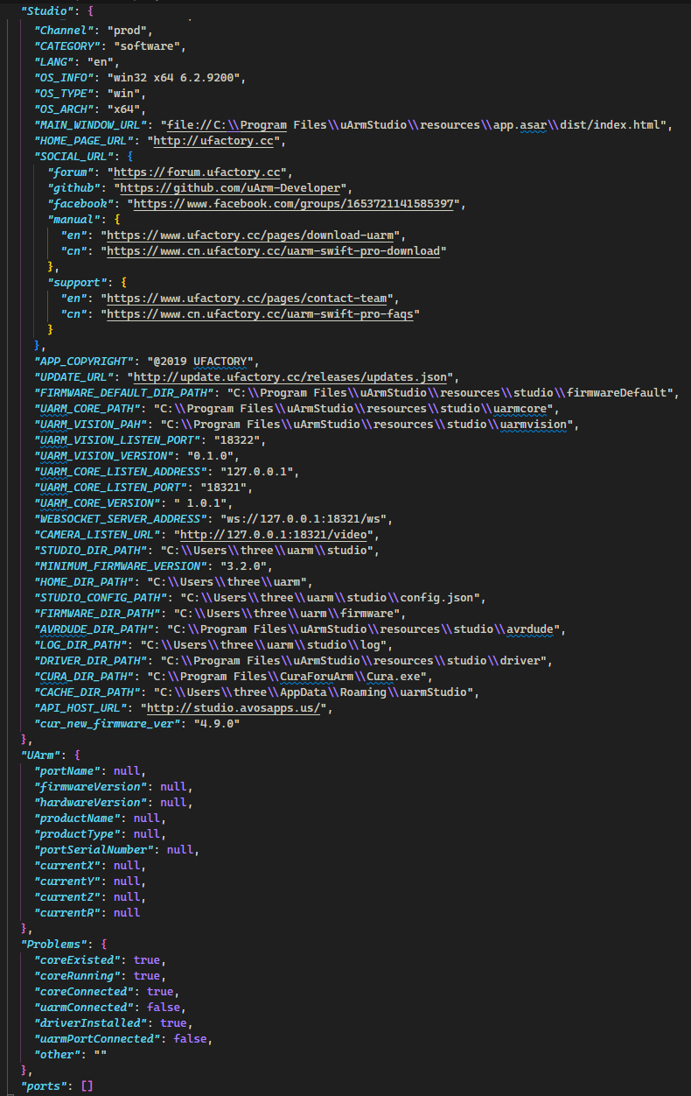Click the "STUDIO_DIR_PATH" key
The height and width of the screenshot is (1096, 691).
pos(93,550)
